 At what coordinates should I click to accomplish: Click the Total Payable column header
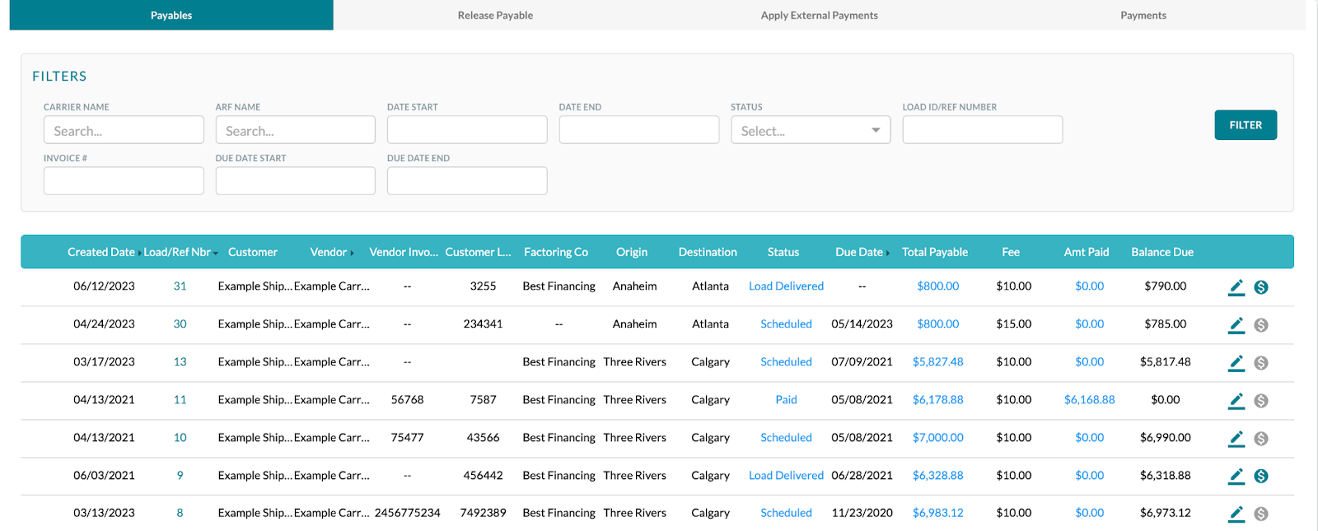tap(935, 252)
